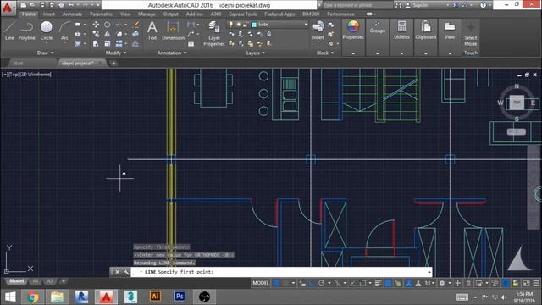
Task: Click the command line customize wrench
Action: (126, 272)
